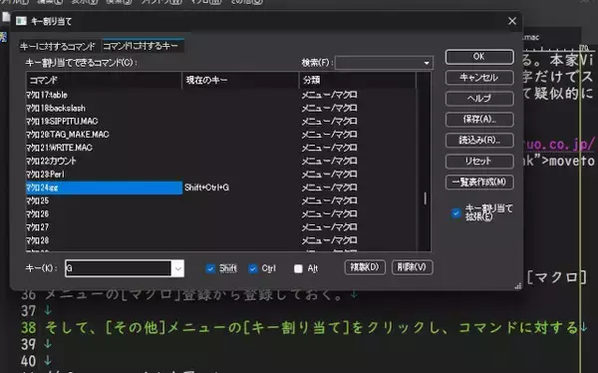Sort by the 現在のキー column header
The image size is (598, 373).
click(x=240, y=80)
